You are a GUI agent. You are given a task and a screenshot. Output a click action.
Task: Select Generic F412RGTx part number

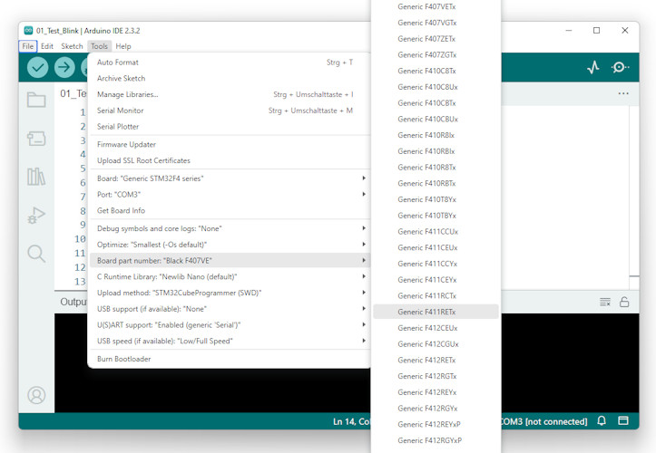click(436, 376)
